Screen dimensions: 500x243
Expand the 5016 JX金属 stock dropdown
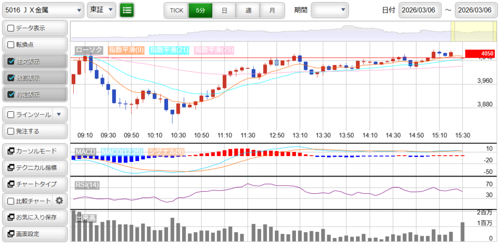point(43,10)
